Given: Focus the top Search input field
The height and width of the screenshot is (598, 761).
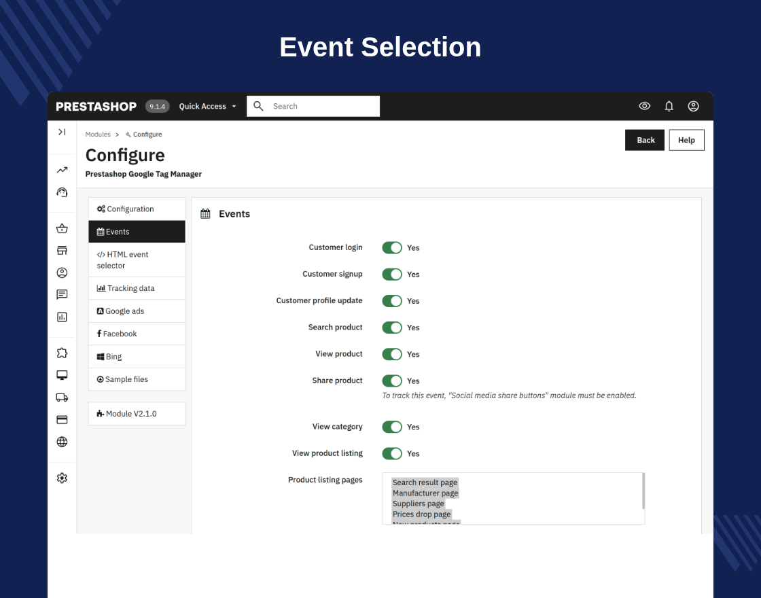Looking at the screenshot, I should (x=313, y=106).
